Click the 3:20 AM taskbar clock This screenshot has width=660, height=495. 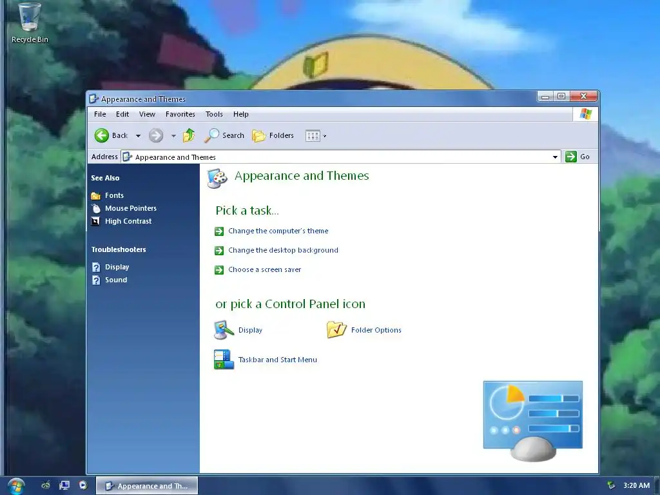coord(636,485)
